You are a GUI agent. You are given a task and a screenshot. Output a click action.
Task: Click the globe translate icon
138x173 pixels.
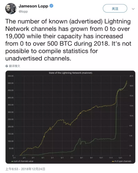pyautogui.click(x=7, y=66)
